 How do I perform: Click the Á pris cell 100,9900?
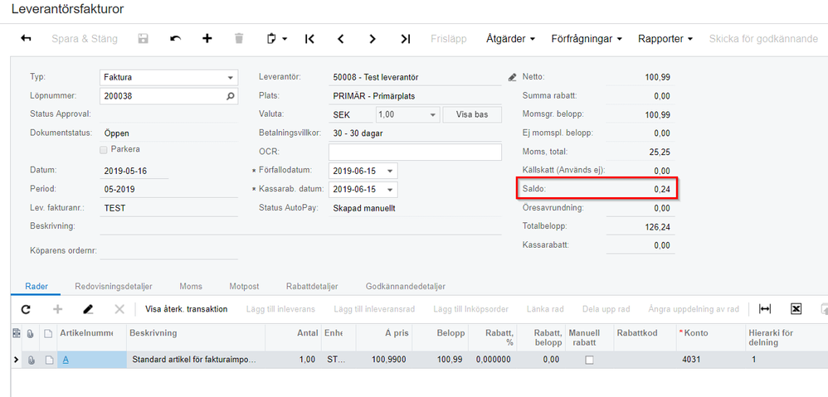384,360
